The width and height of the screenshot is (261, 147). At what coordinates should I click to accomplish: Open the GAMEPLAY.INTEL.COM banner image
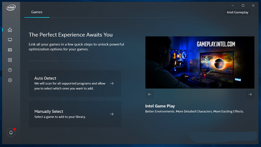(200, 62)
